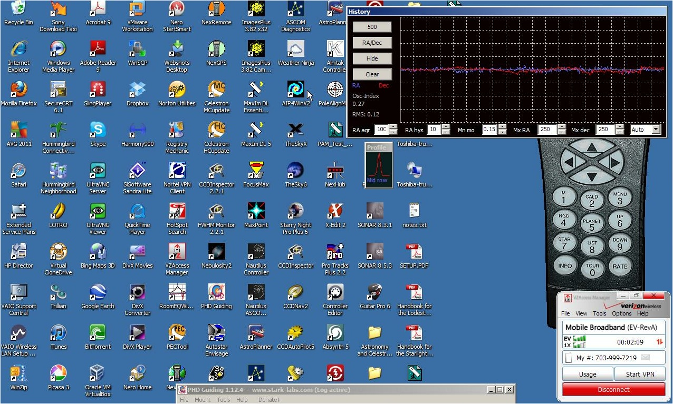Select the FWHM Monitor 2.2.1 shortcut
The width and height of the screenshot is (673, 404).
pos(216,219)
